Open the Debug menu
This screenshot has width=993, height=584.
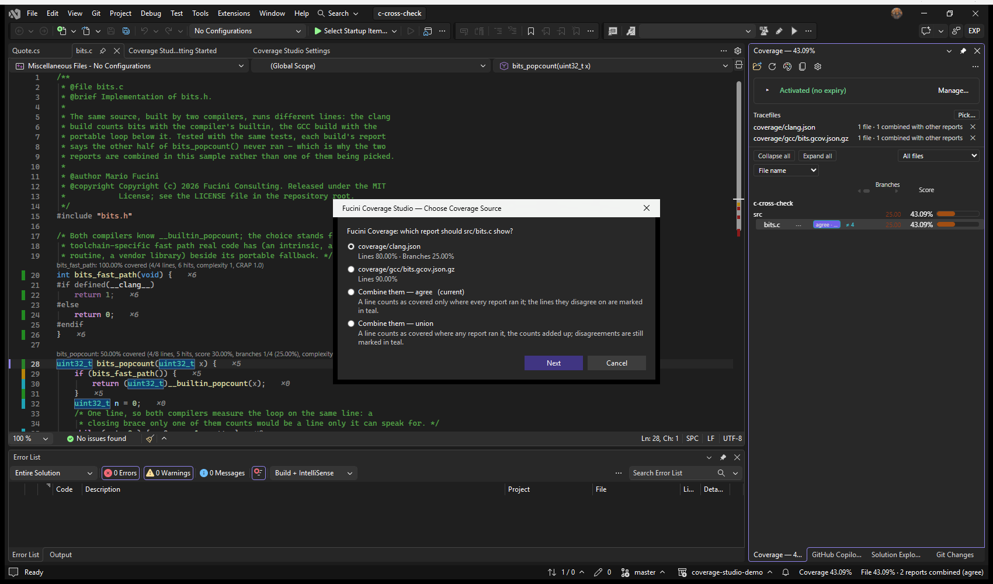tap(151, 13)
